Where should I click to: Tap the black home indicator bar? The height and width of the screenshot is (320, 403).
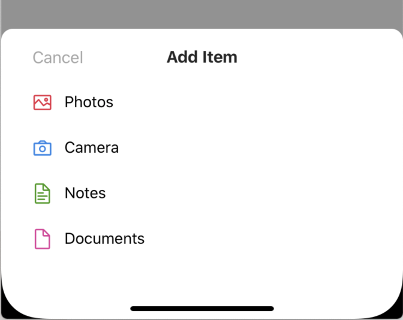pos(202,309)
